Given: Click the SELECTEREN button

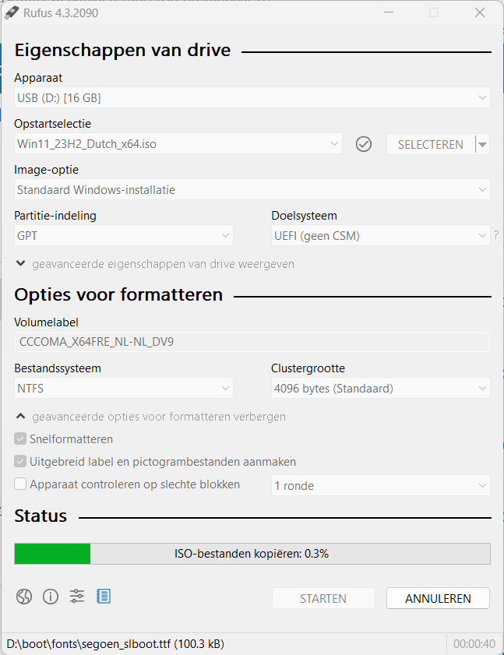Looking at the screenshot, I should coord(430,144).
